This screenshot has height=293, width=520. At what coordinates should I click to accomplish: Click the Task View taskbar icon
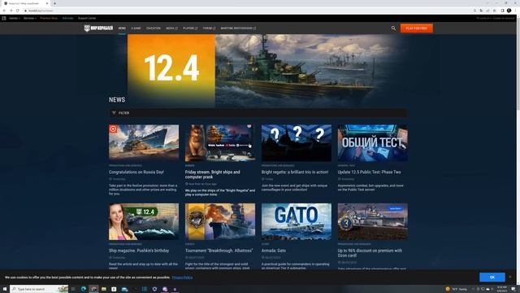(x=73, y=289)
